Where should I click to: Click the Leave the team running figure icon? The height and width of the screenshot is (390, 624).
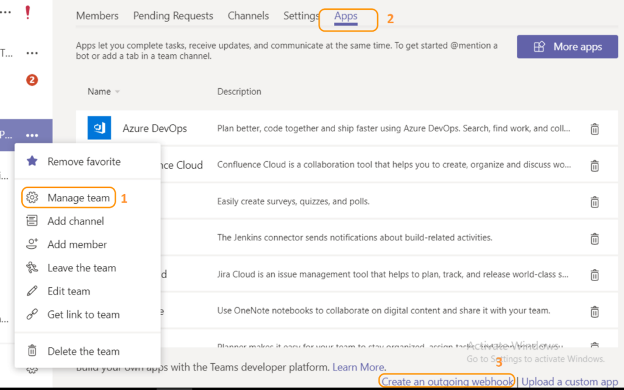32,267
